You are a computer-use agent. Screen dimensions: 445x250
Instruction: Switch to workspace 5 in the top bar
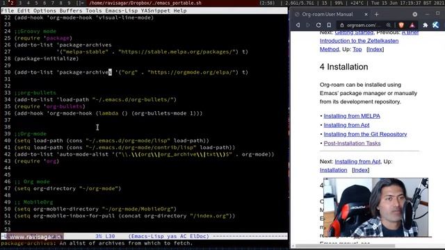click(36, 3)
